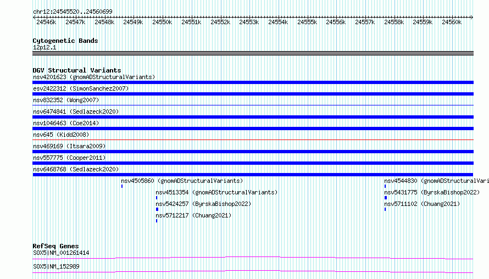Click the 24556k ruler tick label
The width and height of the screenshot is (489, 279).
(336, 22)
